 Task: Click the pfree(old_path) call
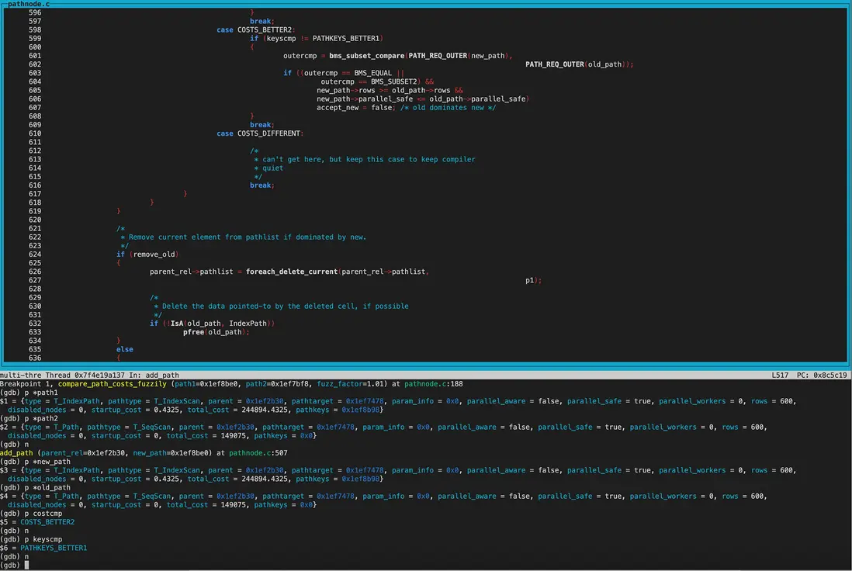pos(216,332)
